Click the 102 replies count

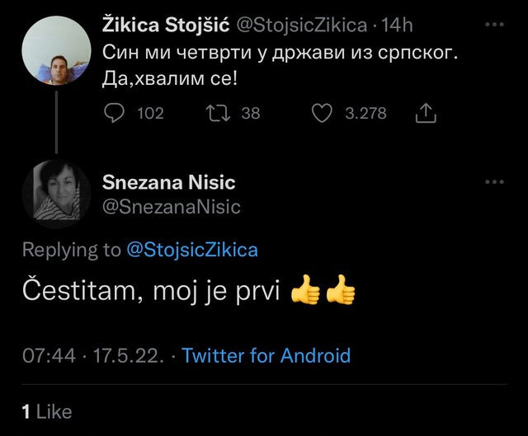coord(149,113)
